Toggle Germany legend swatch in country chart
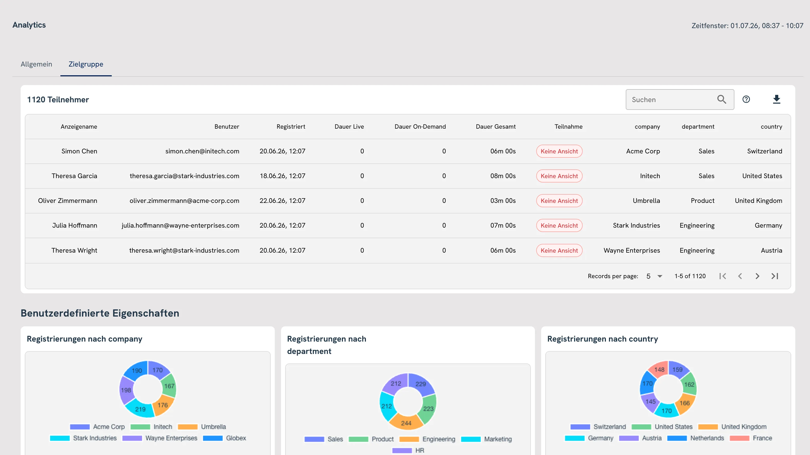810x455 pixels. tap(574, 438)
